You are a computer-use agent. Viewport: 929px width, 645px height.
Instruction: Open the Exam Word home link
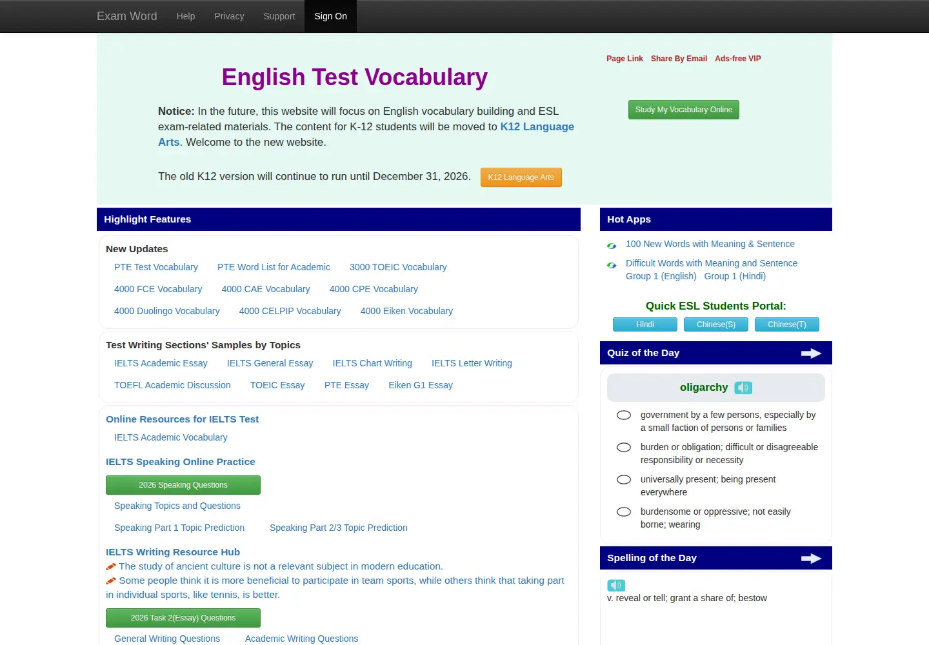tap(126, 16)
